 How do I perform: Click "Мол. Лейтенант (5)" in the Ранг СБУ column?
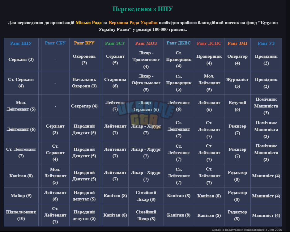coord(55,176)
